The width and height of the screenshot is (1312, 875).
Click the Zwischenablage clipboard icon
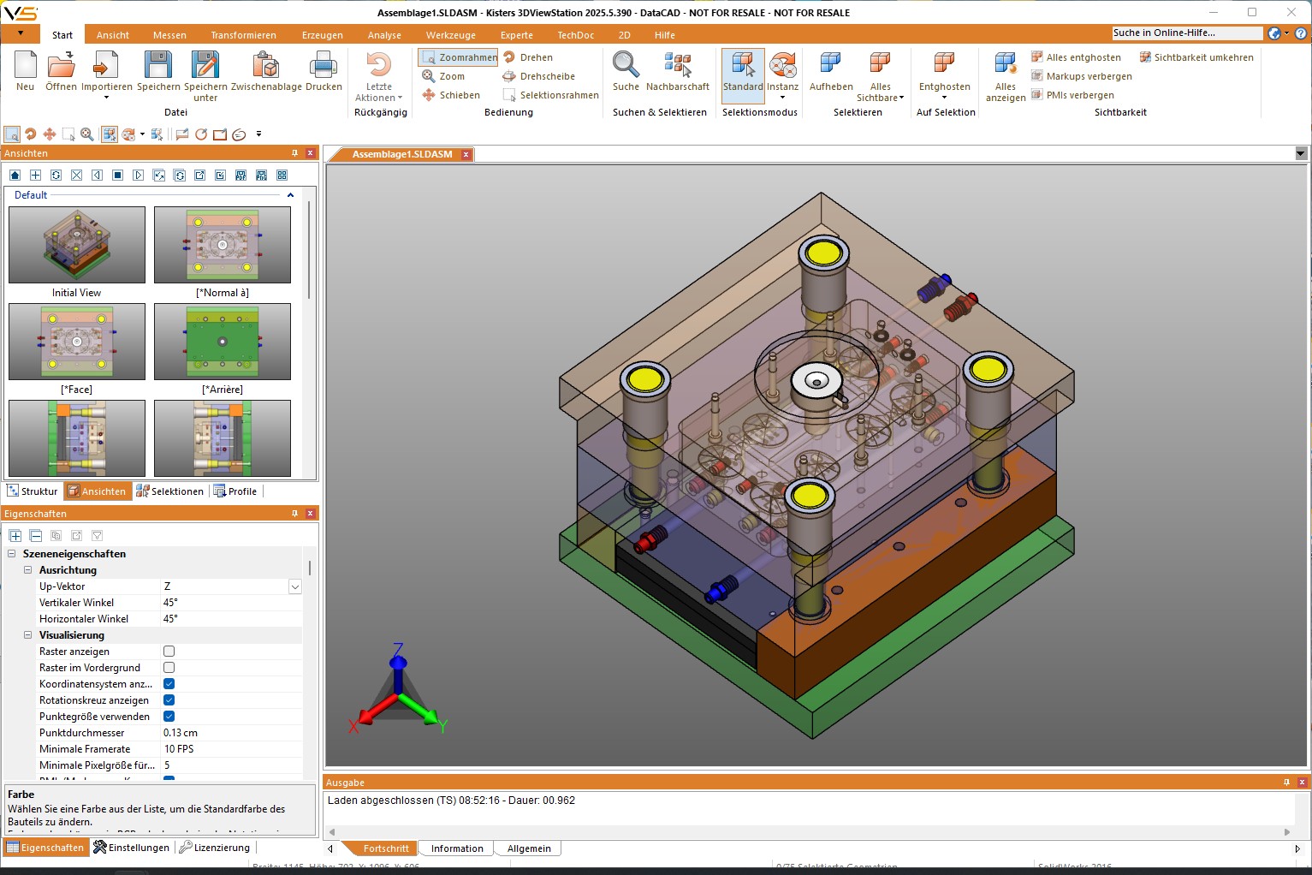tap(266, 66)
